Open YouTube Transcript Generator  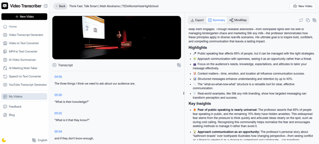coord(24,85)
